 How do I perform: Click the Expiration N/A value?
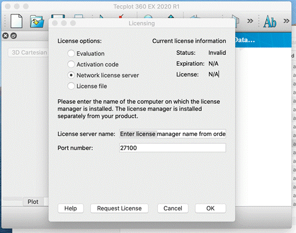click(x=214, y=63)
